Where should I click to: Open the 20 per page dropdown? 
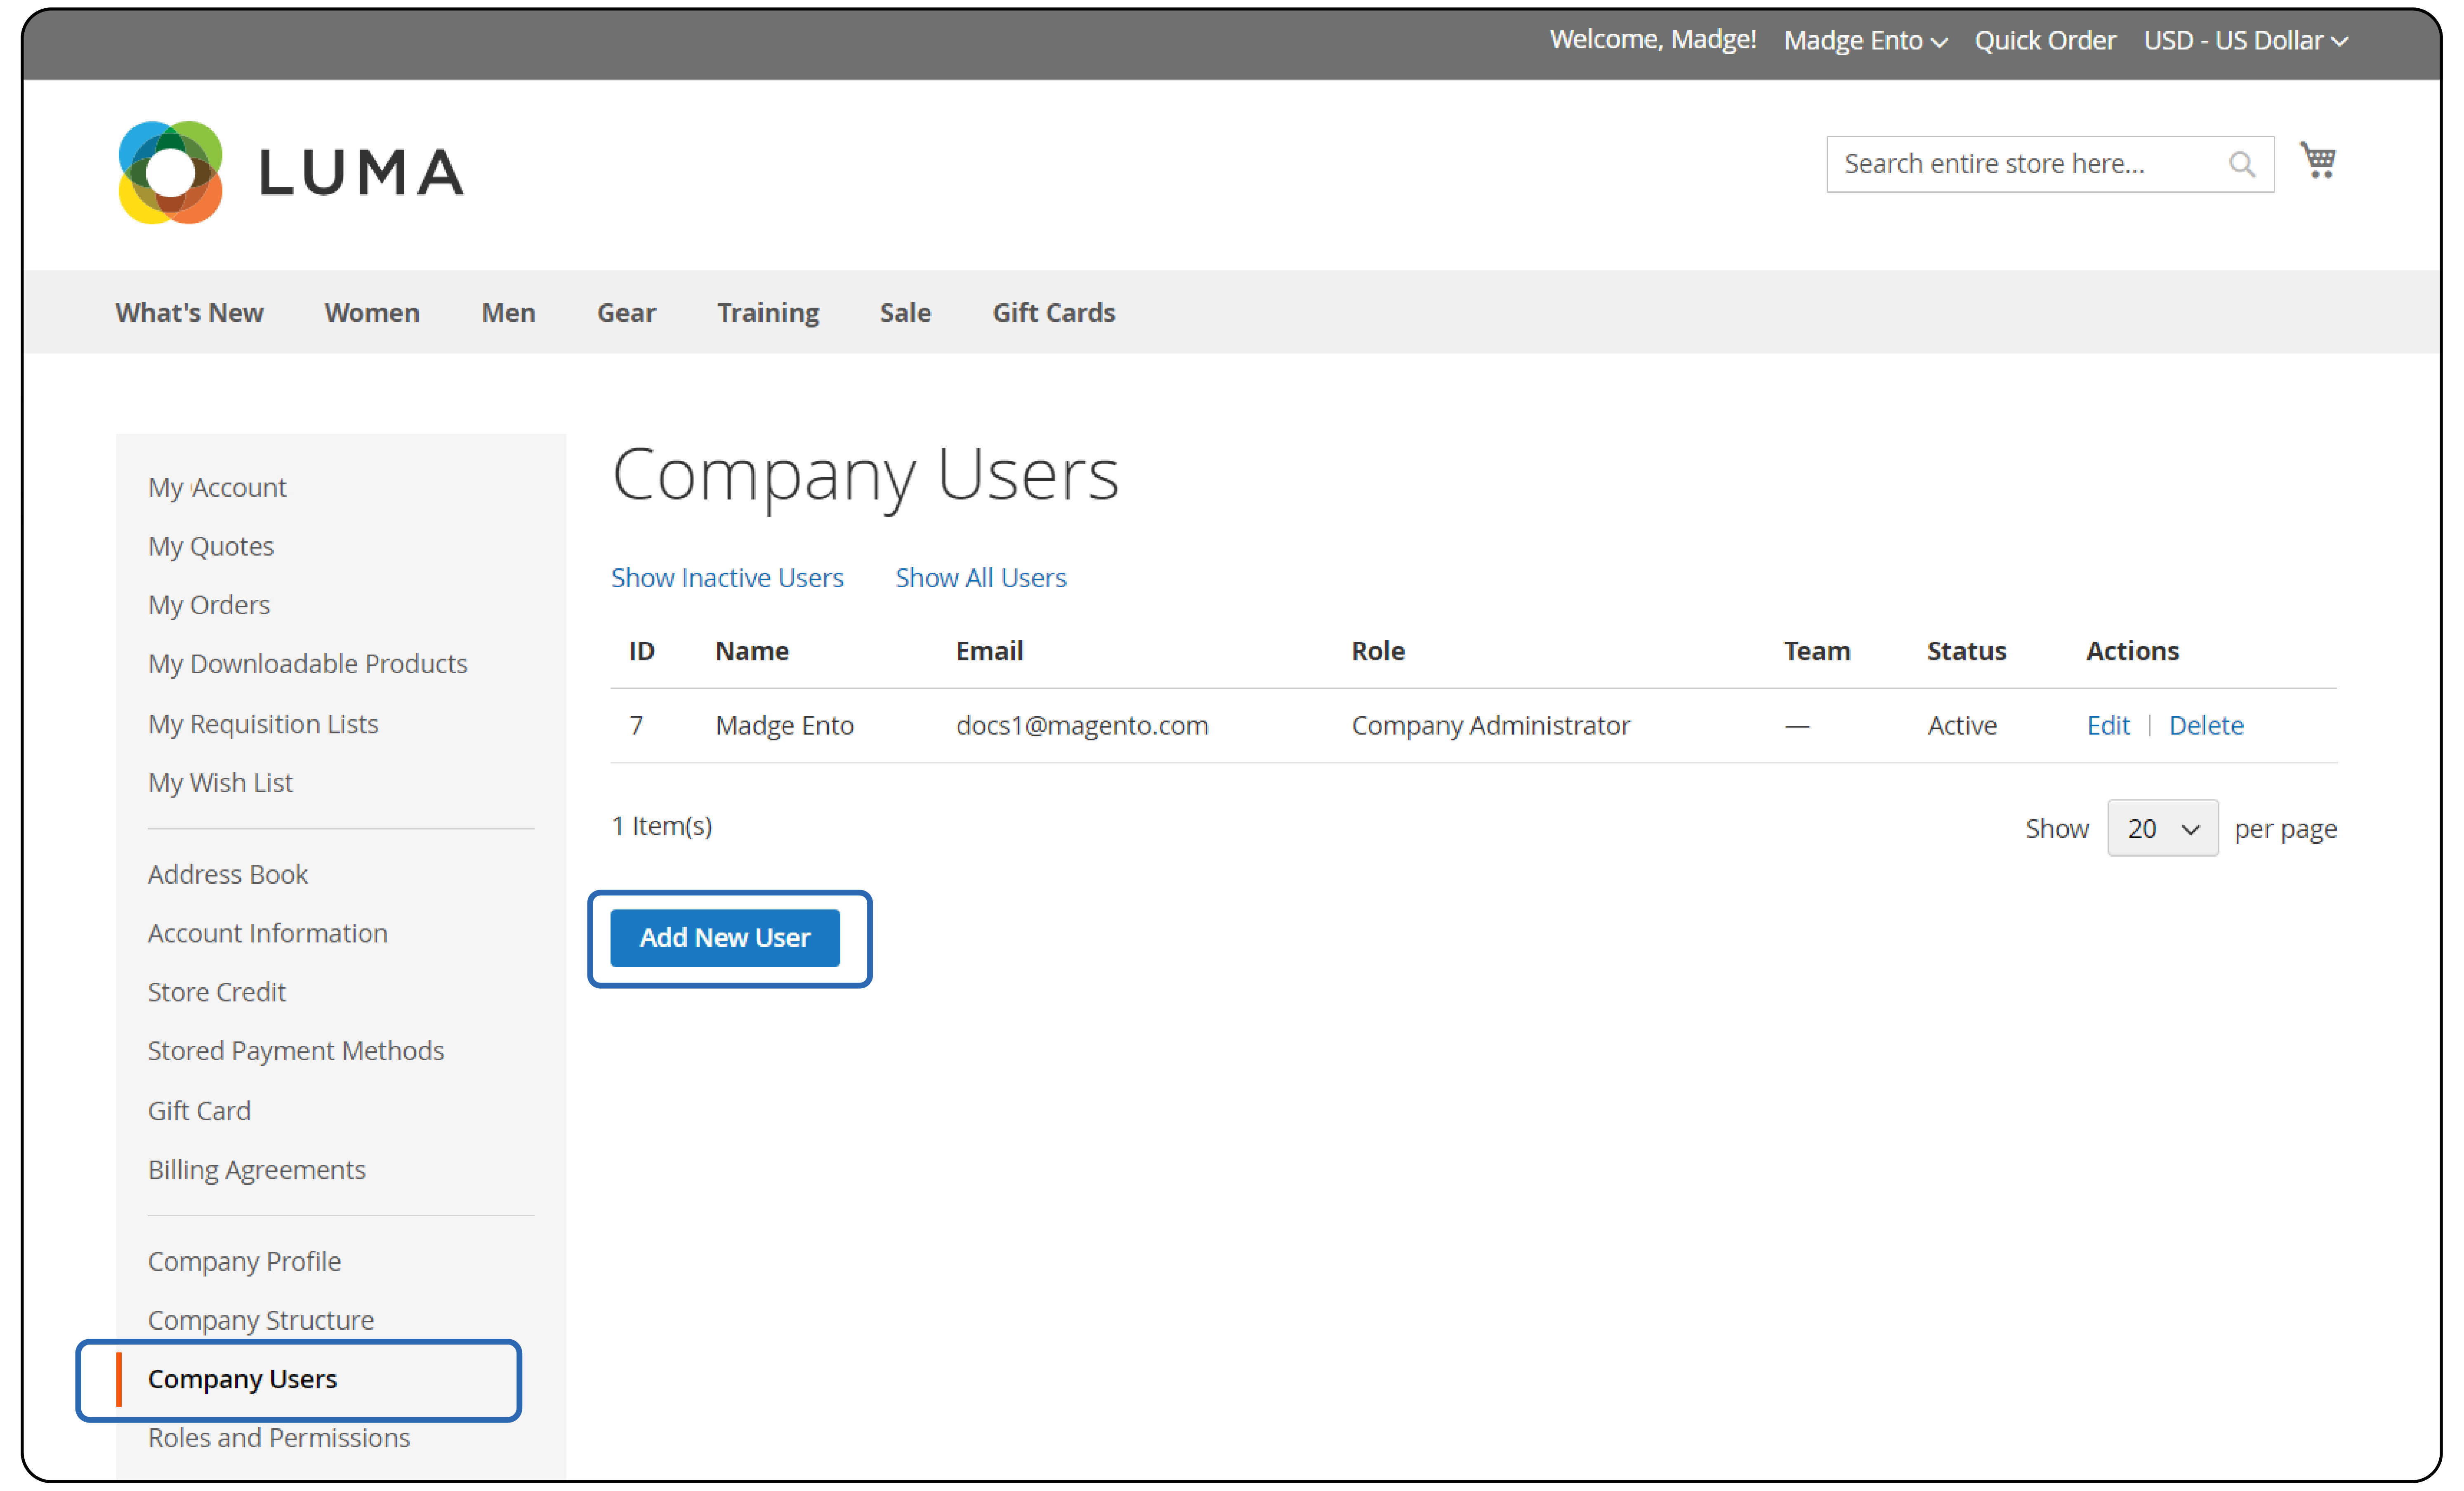click(2162, 828)
